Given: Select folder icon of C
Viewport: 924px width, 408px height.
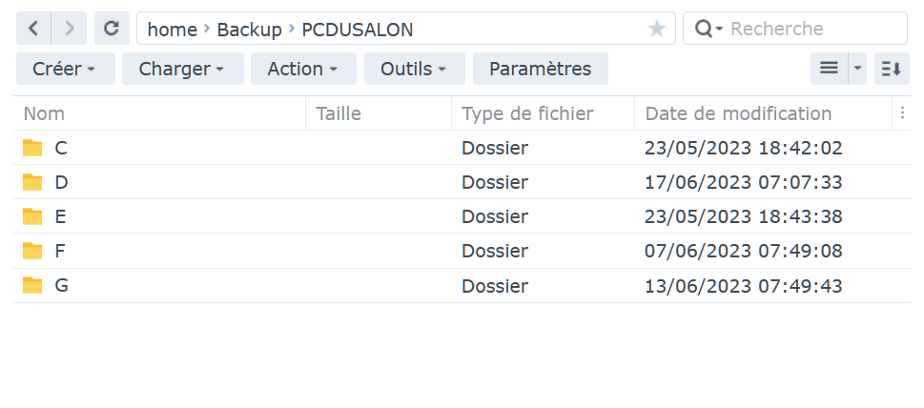Looking at the screenshot, I should click(32, 148).
